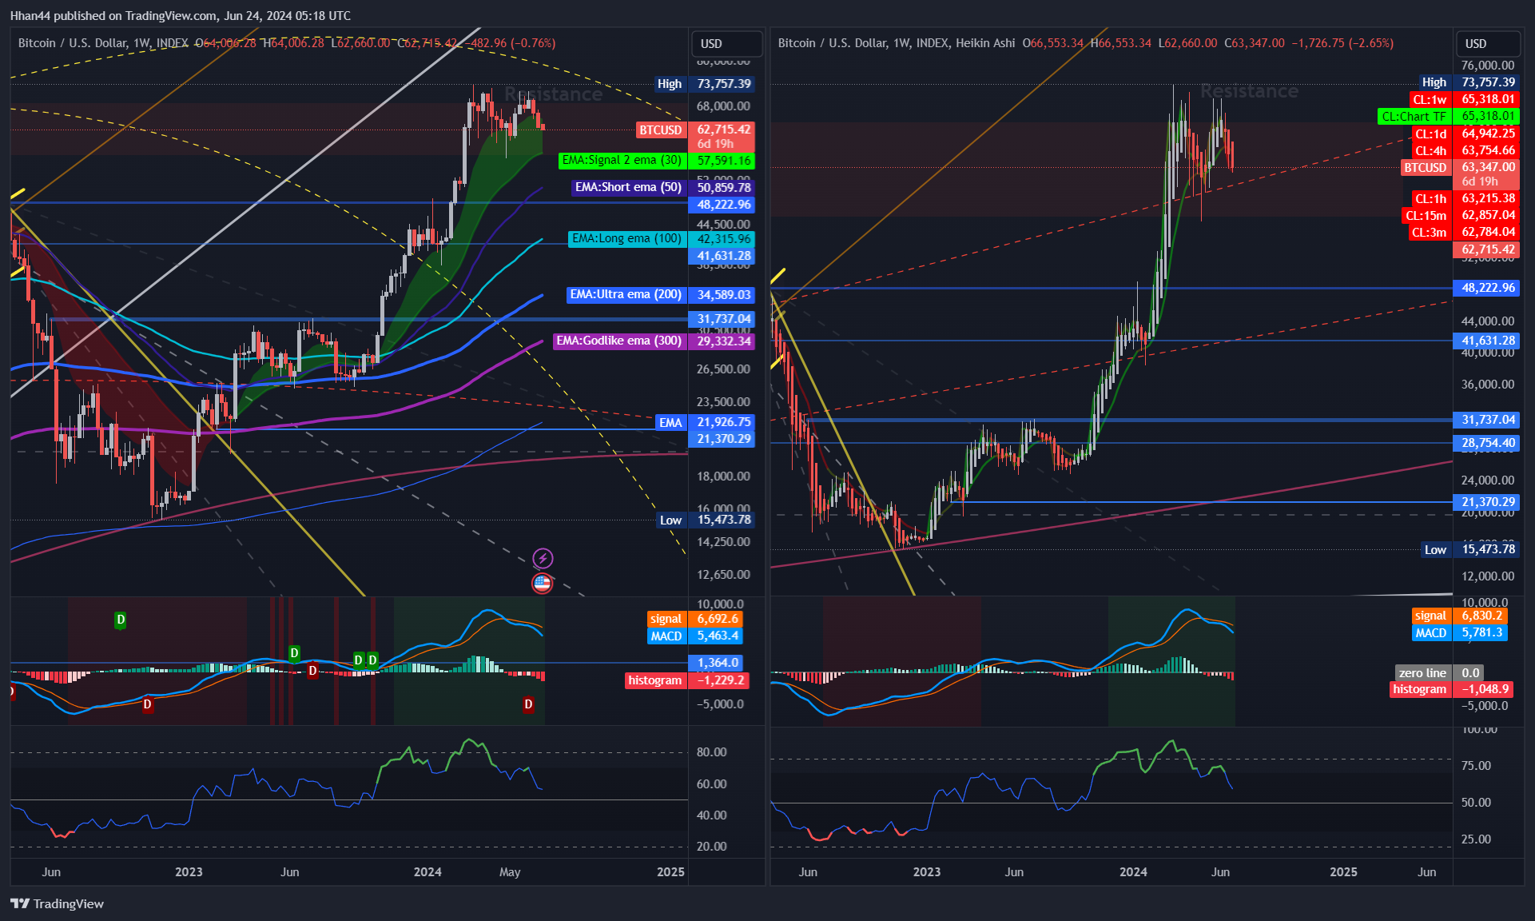The image size is (1535, 921).
Task: Click the May label on left time axis
Action: tap(510, 872)
